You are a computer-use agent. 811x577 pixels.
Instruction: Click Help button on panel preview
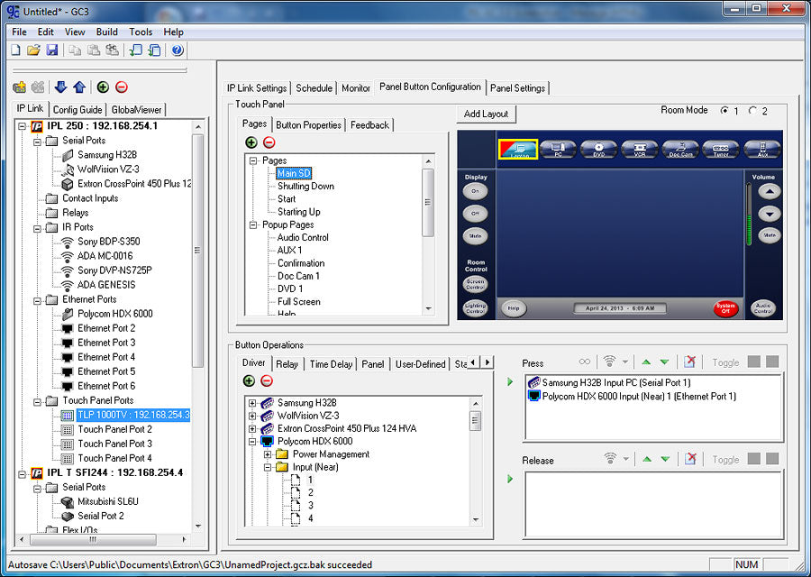click(514, 308)
